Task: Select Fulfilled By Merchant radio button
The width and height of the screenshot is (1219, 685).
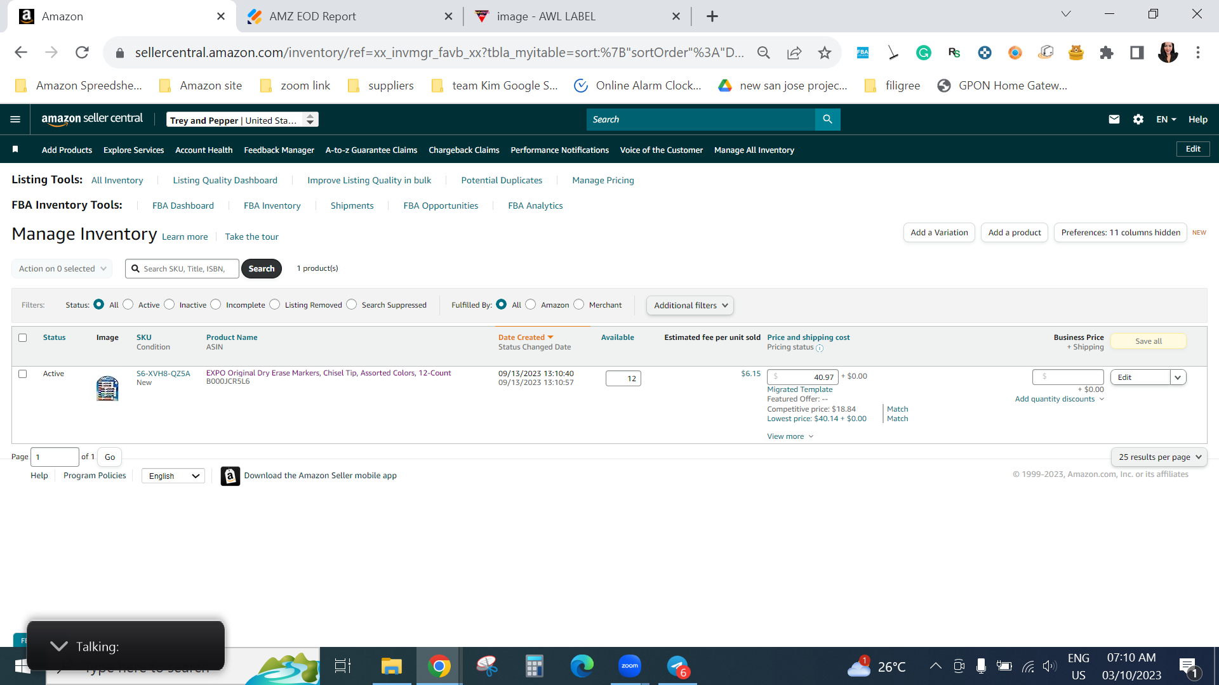Action: tap(578, 304)
